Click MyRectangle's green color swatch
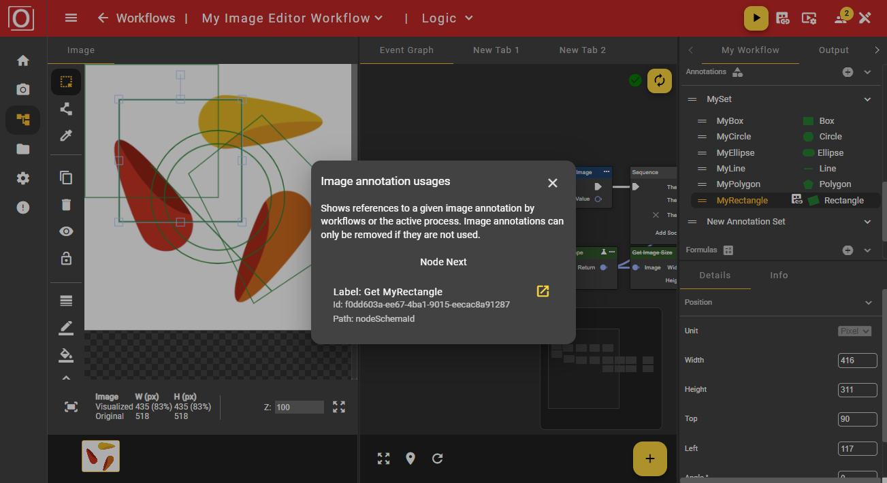This screenshot has width=887, height=483. pyautogui.click(x=814, y=199)
